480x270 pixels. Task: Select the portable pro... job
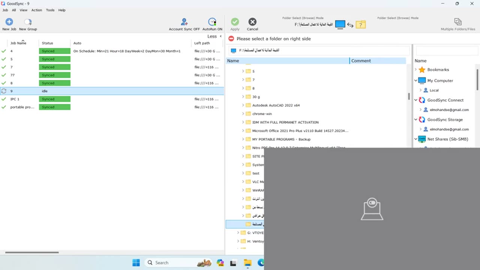112,107
